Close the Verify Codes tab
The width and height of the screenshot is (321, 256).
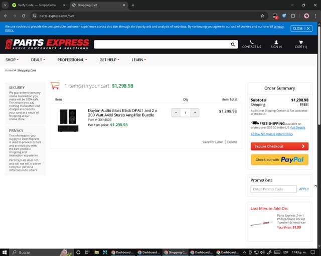pyautogui.click(x=64, y=5)
